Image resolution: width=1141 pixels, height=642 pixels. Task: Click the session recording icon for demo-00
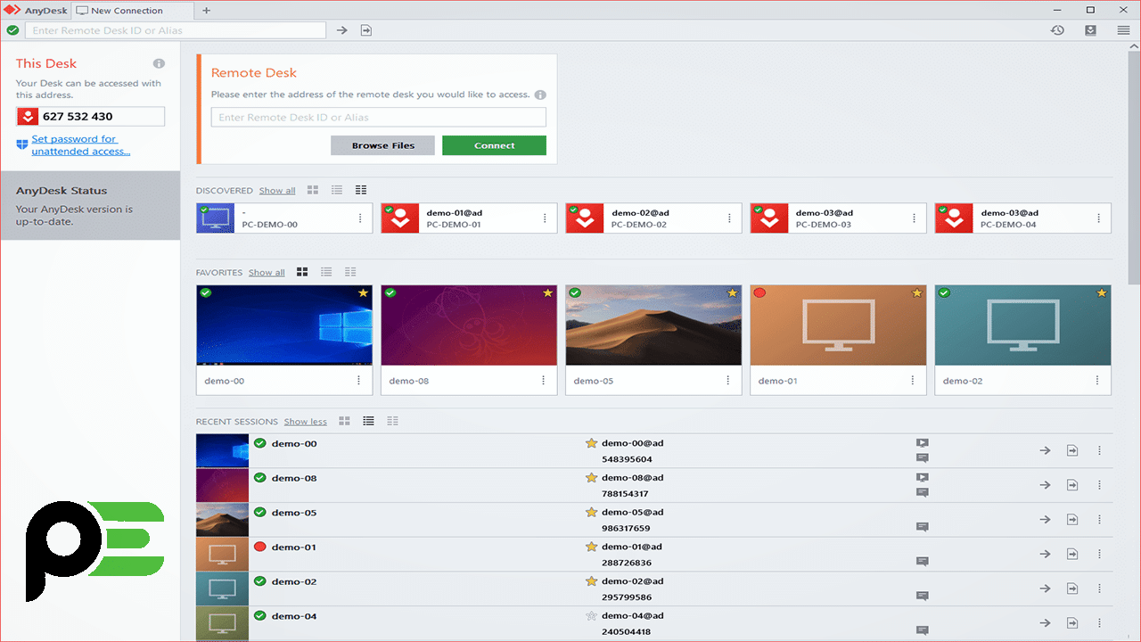pos(922,443)
